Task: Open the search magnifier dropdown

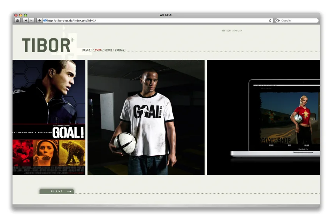Action: coord(279,21)
